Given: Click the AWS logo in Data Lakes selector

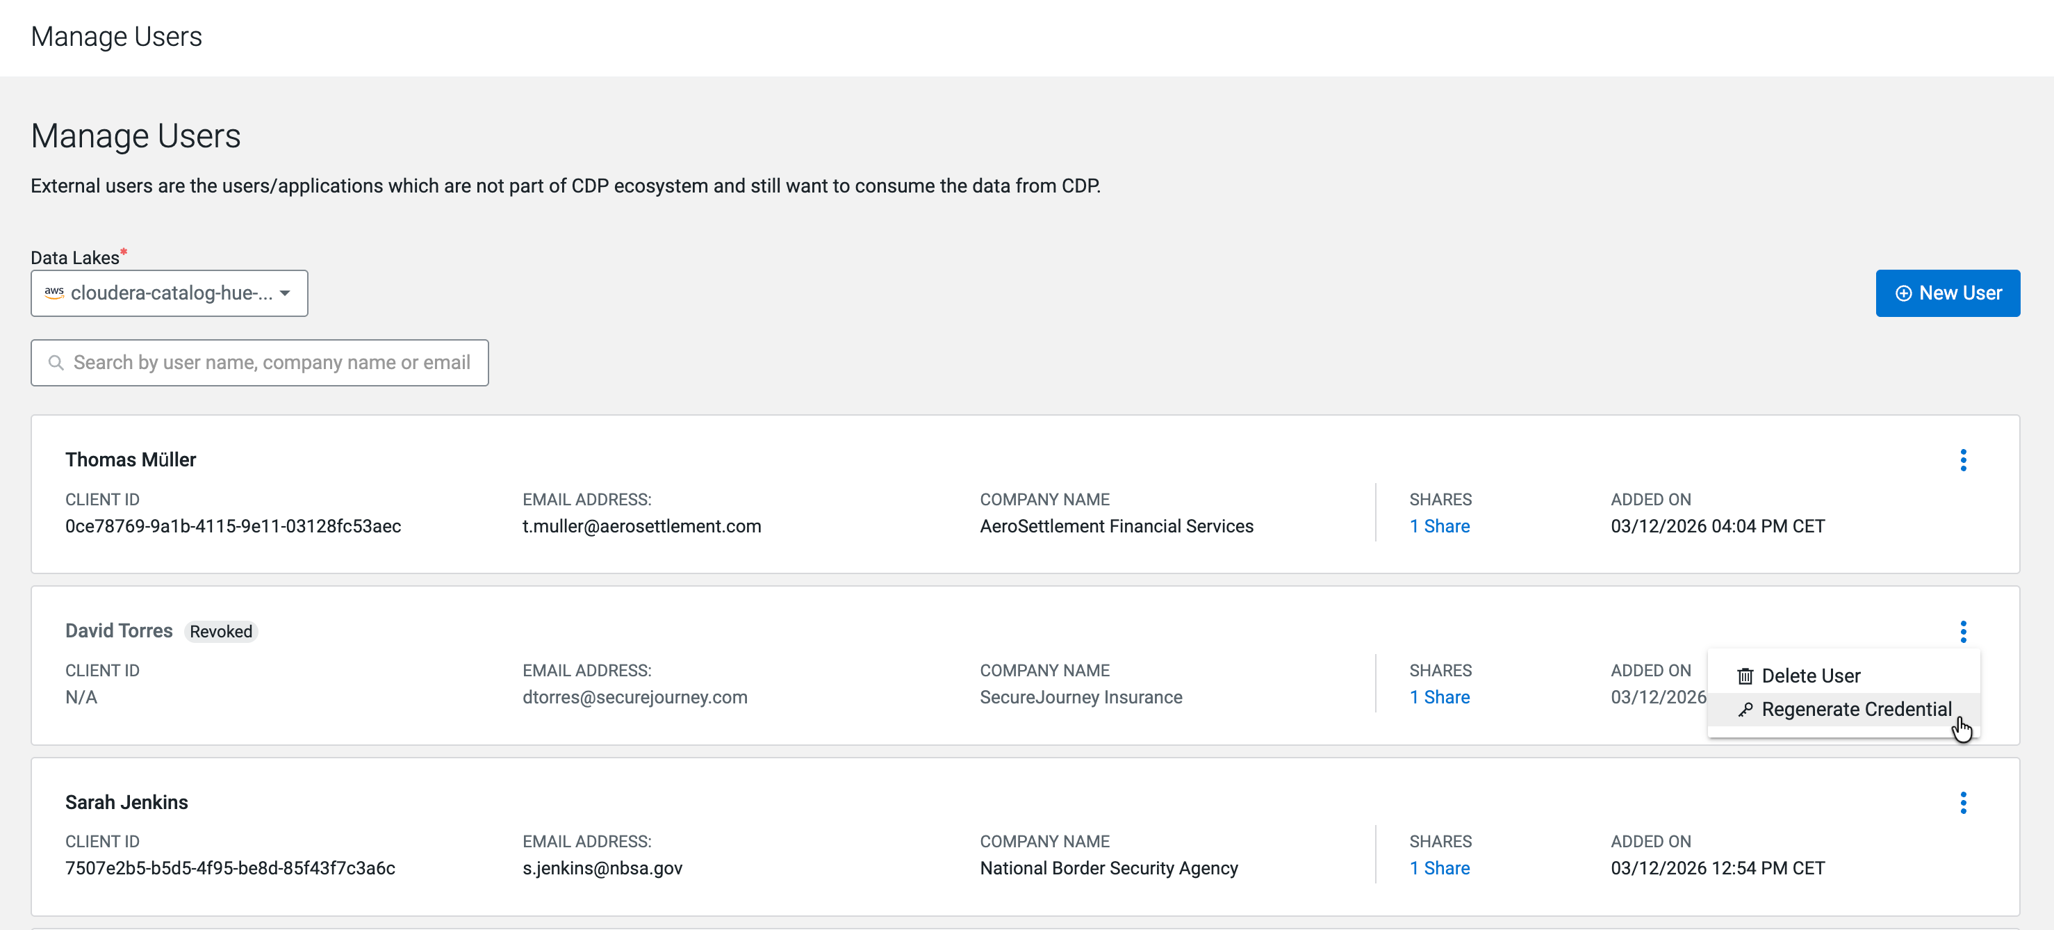Looking at the screenshot, I should [54, 293].
